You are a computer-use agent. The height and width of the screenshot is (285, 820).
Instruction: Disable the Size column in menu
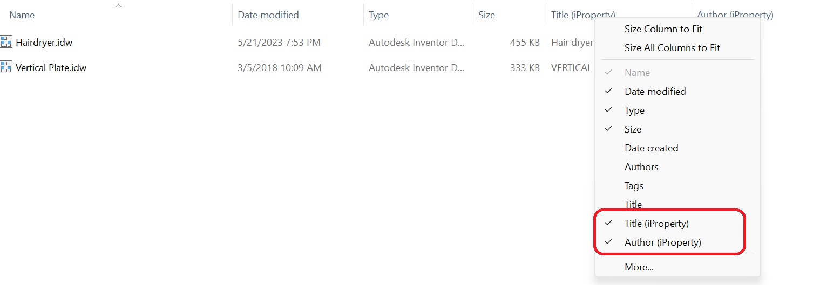coord(633,129)
